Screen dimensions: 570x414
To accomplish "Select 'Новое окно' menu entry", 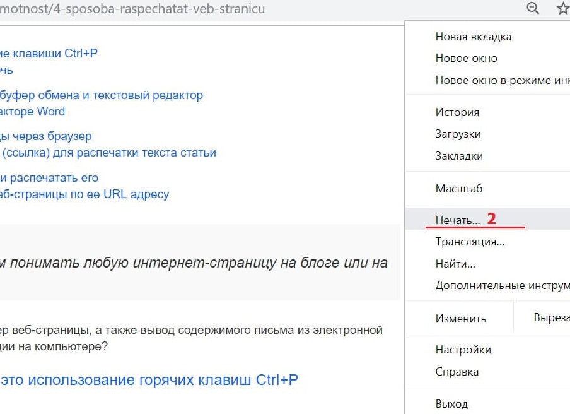I will [487, 58].
